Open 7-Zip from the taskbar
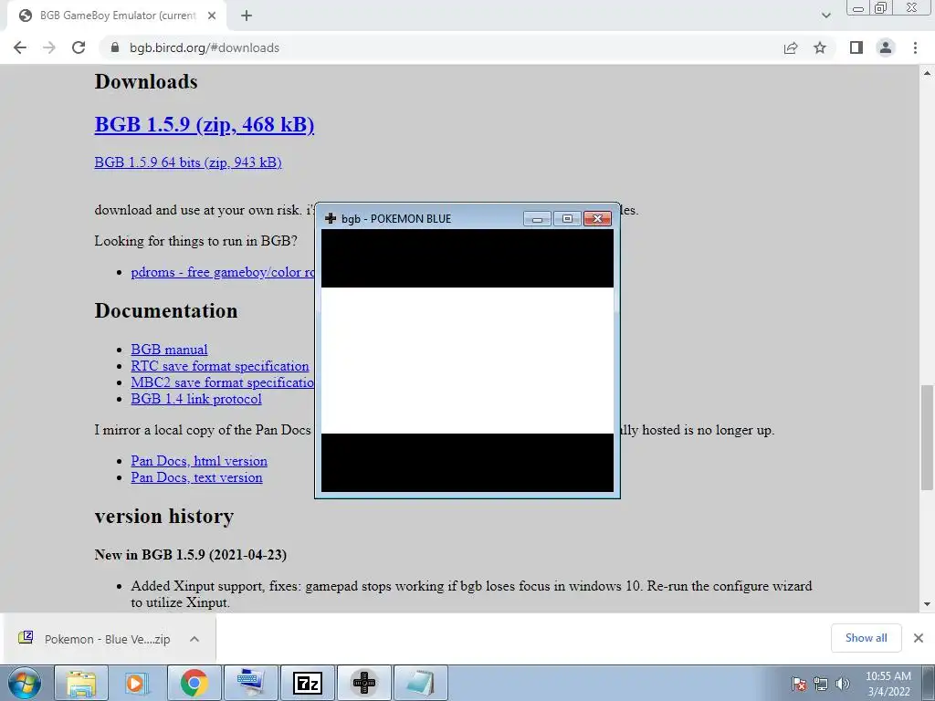This screenshot has height=701, width=935. point(307,683)
